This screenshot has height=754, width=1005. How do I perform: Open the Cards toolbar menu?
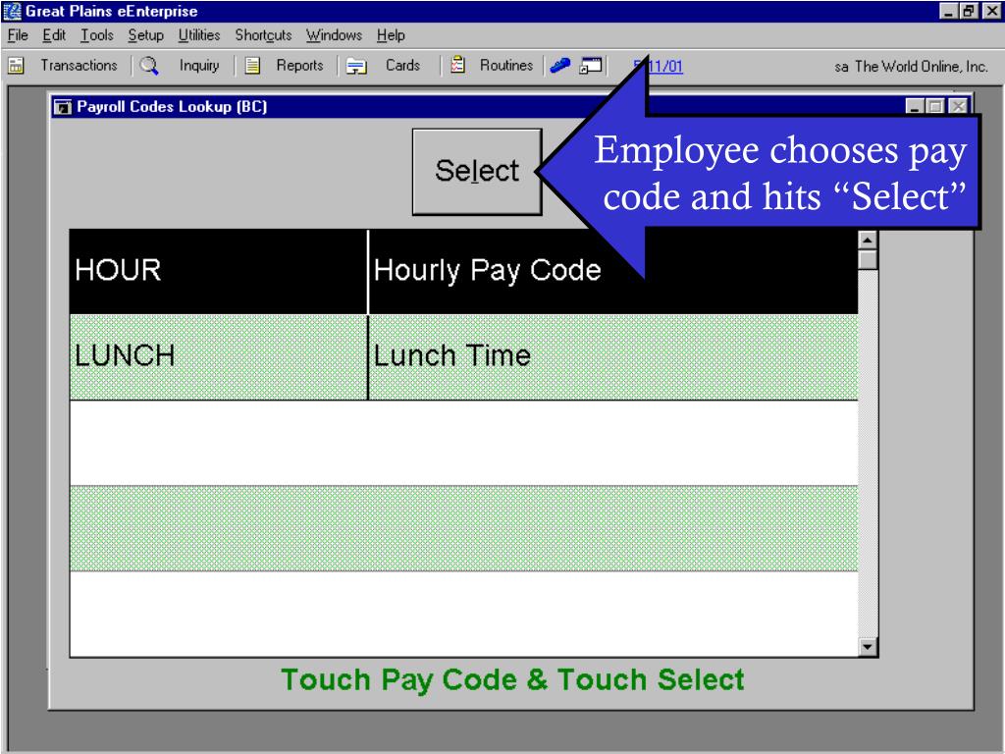(402, 66)
